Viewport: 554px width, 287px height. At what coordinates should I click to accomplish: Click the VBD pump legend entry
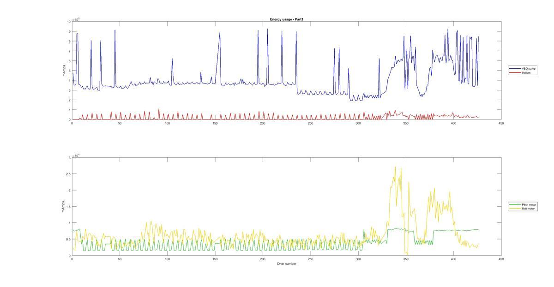click(523, 68)
